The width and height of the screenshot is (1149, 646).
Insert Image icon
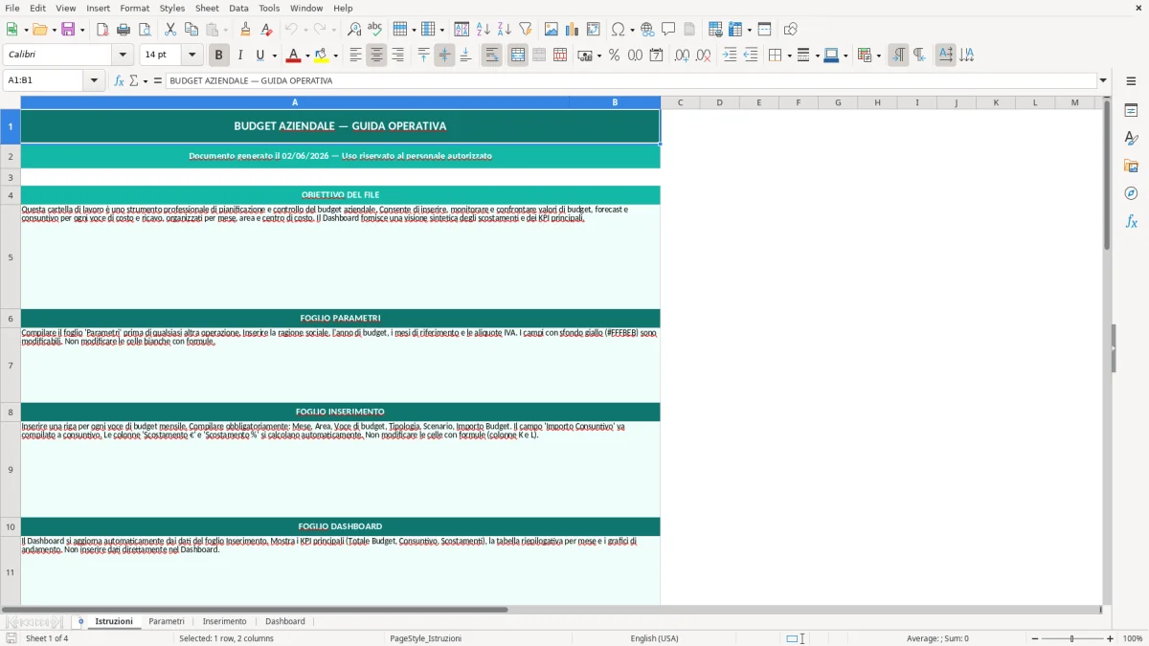(552, 30)
